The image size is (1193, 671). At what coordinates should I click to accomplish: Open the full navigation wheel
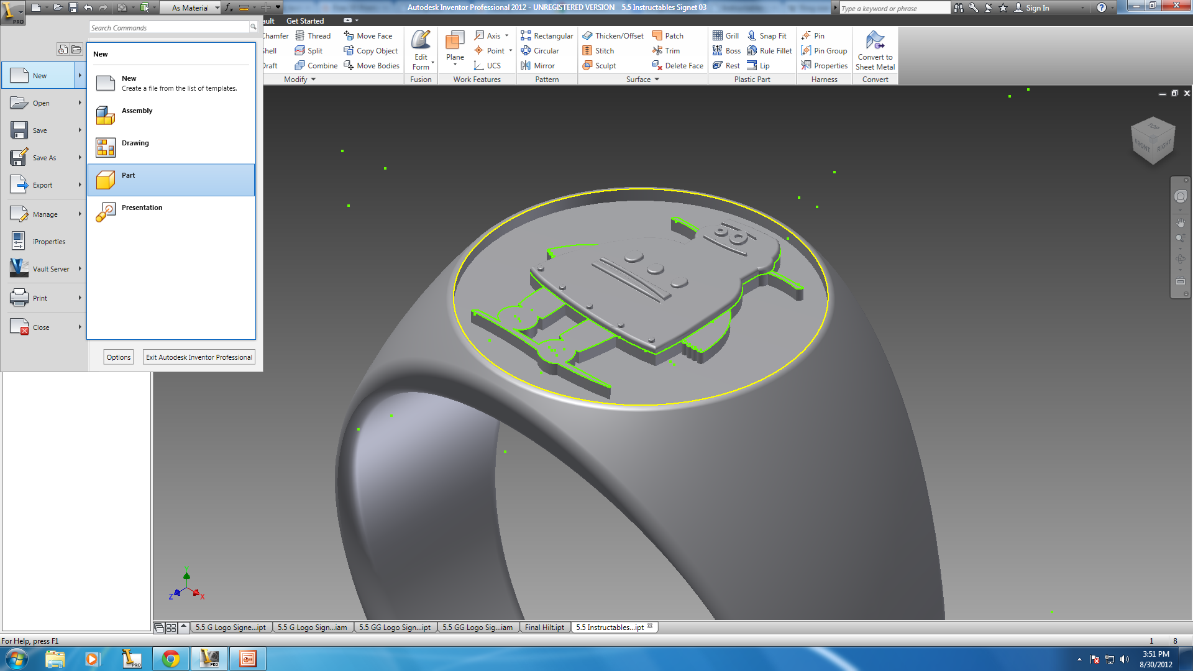coord(1181,197)
